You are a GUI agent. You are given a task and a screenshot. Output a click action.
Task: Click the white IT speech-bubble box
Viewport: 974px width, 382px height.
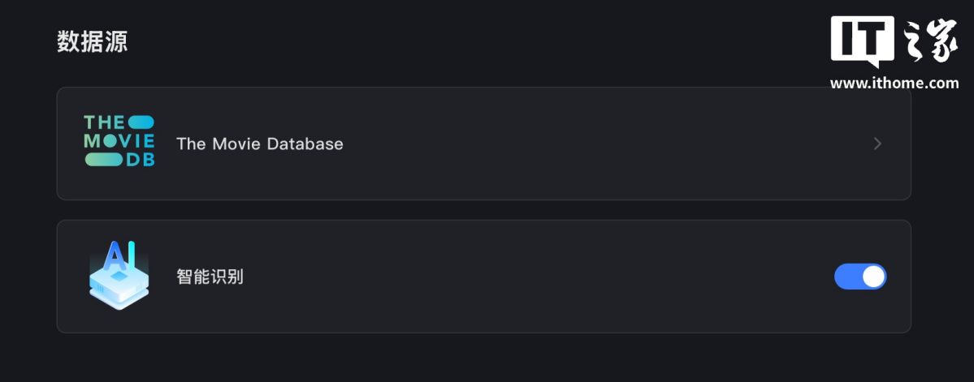pyautogui.click(x=862, y=39)
